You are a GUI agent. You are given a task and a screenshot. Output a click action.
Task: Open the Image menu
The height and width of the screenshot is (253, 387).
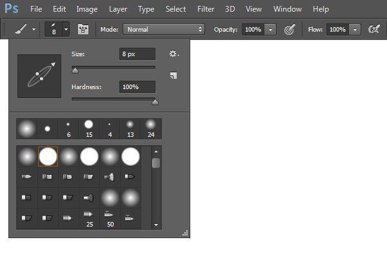coord(87,10)
